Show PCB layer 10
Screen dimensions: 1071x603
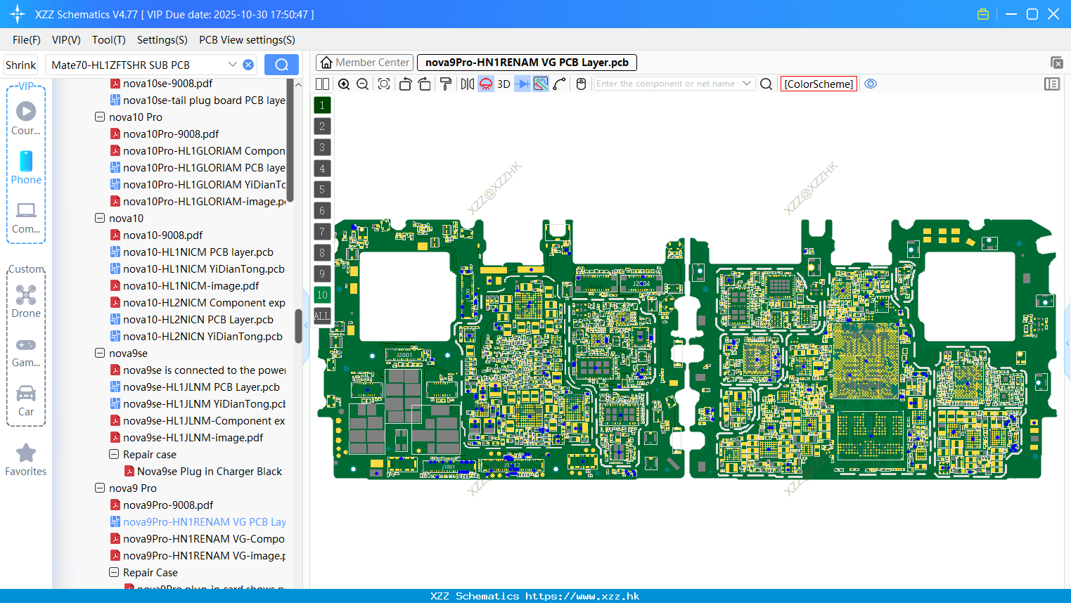click(322, 295)
